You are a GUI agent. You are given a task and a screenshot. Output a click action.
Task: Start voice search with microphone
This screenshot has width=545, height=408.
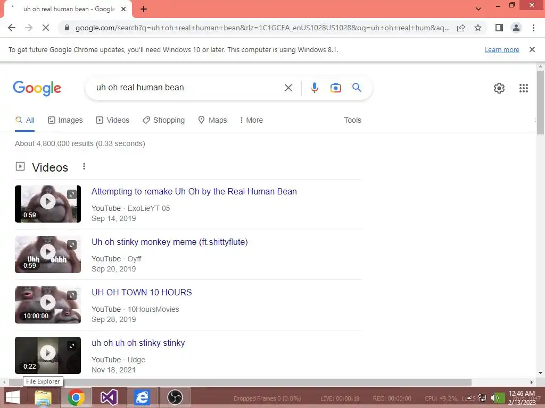pos(314,88)
